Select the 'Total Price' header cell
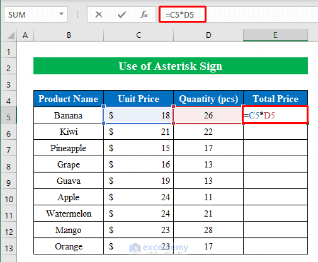Screen dimensions: 318x262 click(x=275, y=99)
